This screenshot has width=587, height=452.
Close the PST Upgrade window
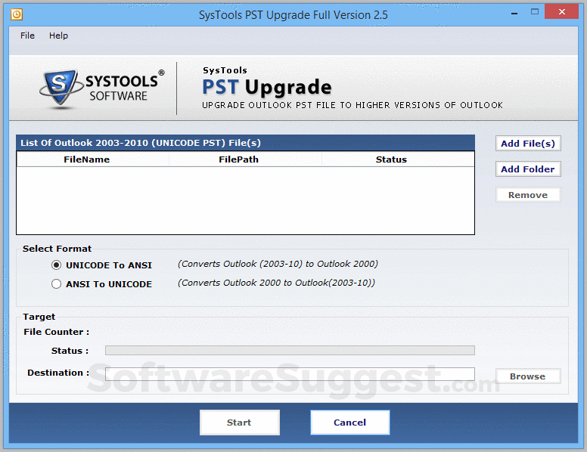(x=561, y=11)
